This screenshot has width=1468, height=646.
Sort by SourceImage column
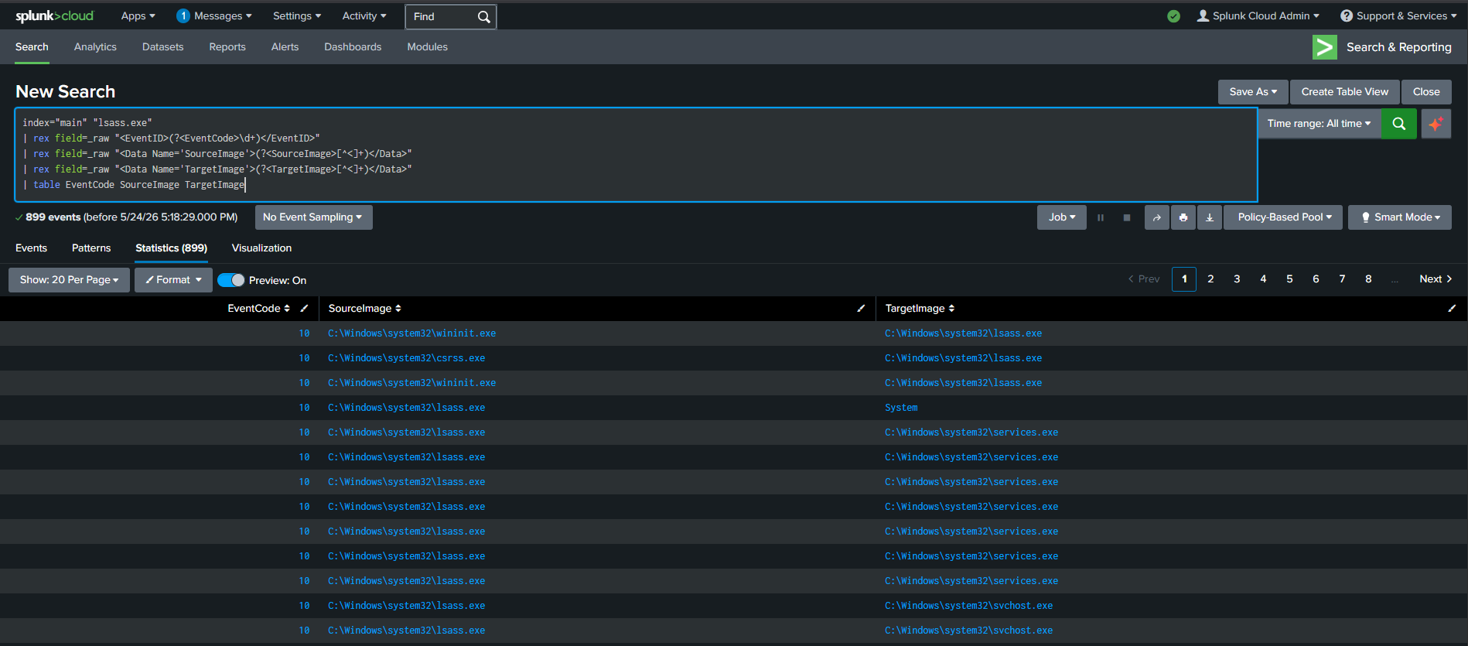[364, 308]
